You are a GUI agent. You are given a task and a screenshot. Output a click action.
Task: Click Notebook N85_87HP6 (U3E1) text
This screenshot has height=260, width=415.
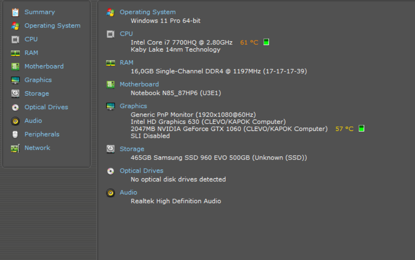pyautogui.click(x=176, y=93)
